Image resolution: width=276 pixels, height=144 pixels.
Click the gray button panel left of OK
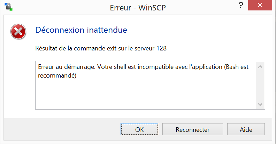click(x=62, y=129)
